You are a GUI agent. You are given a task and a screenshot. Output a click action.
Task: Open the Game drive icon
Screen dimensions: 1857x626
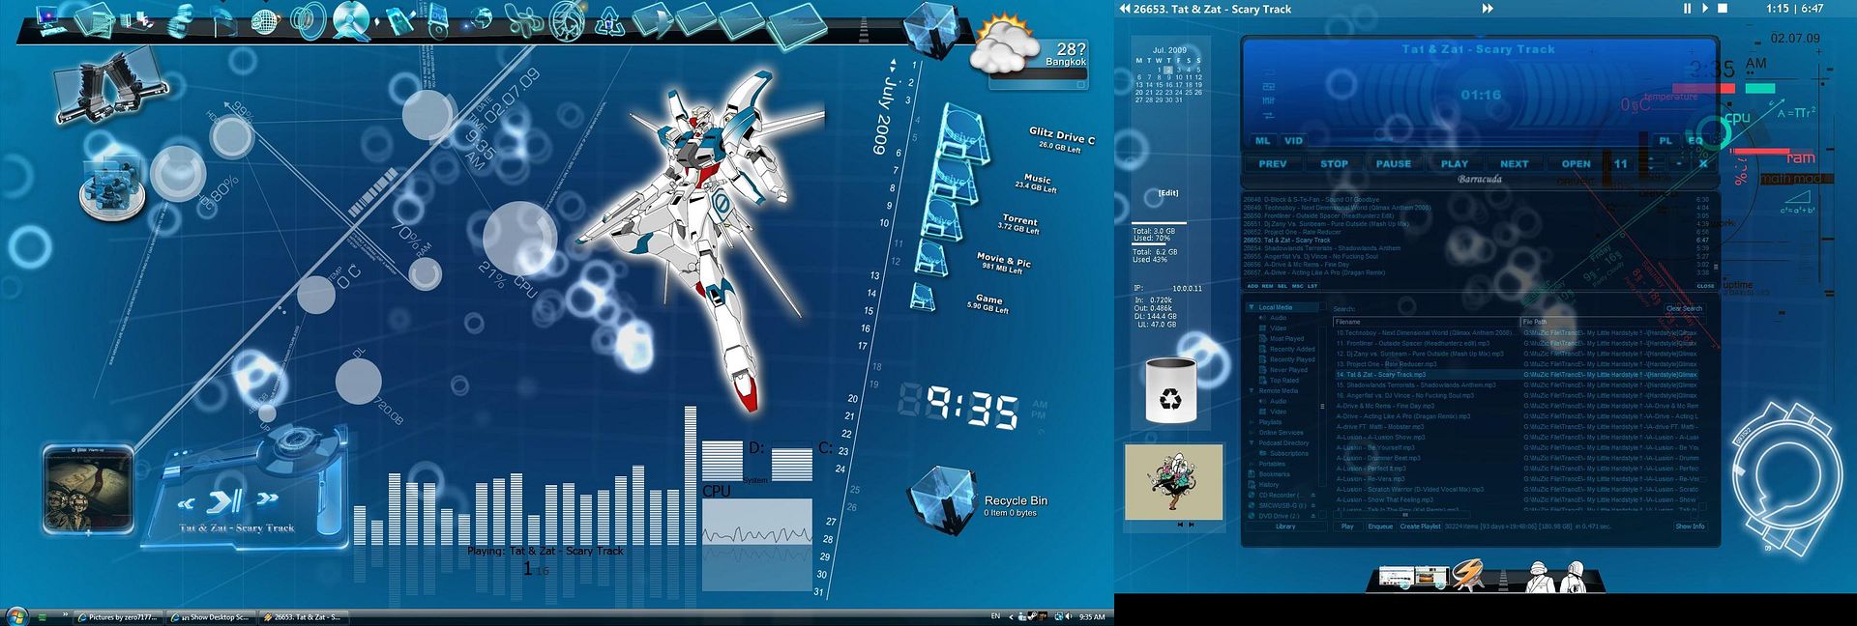tap(923, 297)
